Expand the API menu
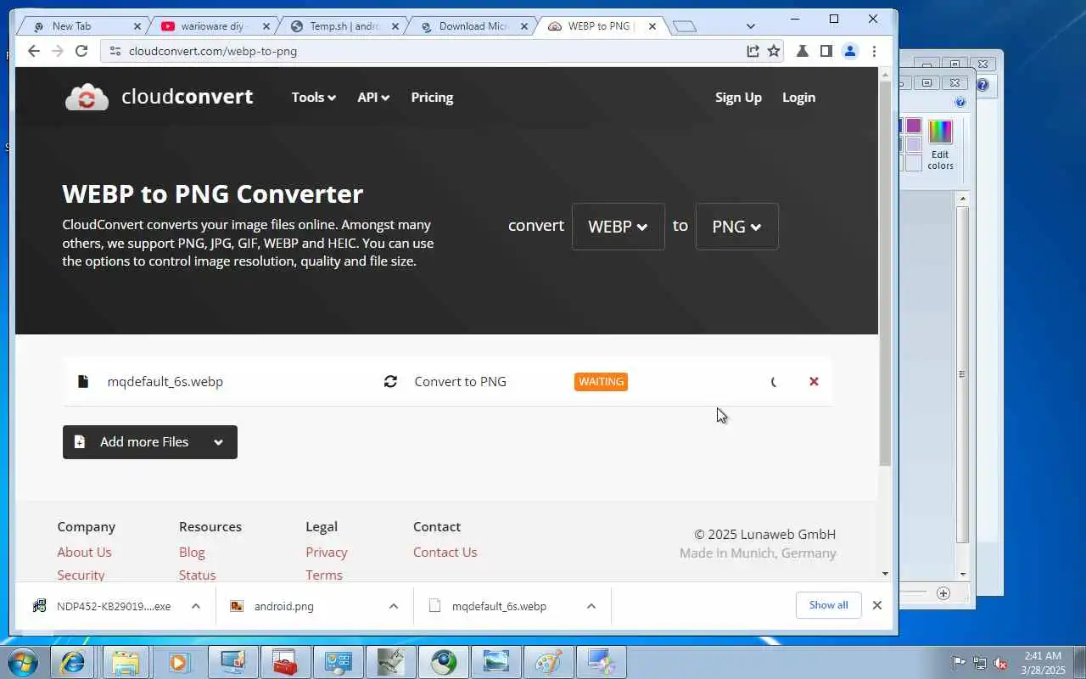1086x679 pixels. pos(373,98)
